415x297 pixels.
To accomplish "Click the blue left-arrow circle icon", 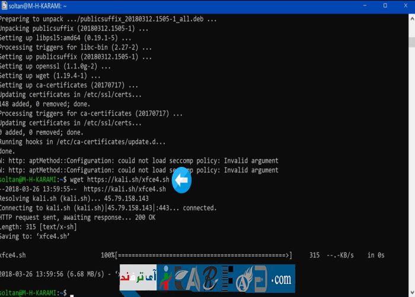I will point(181,181).
